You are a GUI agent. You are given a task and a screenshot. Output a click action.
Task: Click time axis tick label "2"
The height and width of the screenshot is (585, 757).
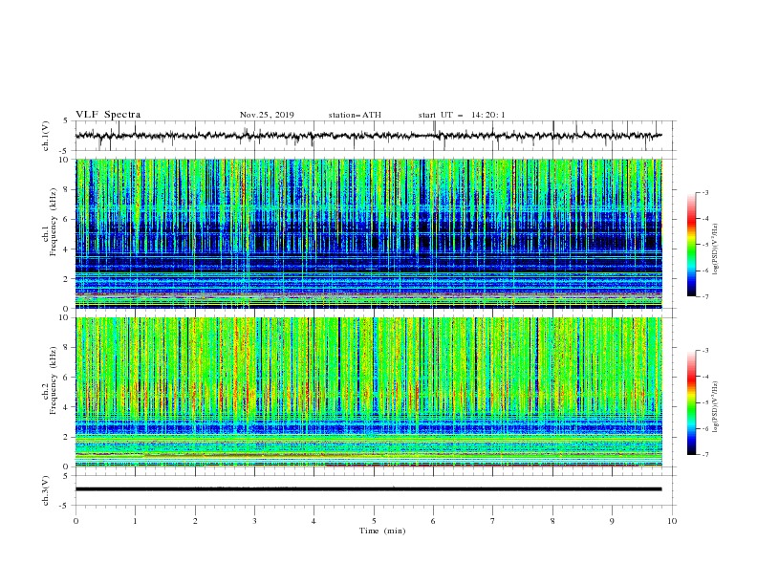pyautogui.click(x=195, y=521)
